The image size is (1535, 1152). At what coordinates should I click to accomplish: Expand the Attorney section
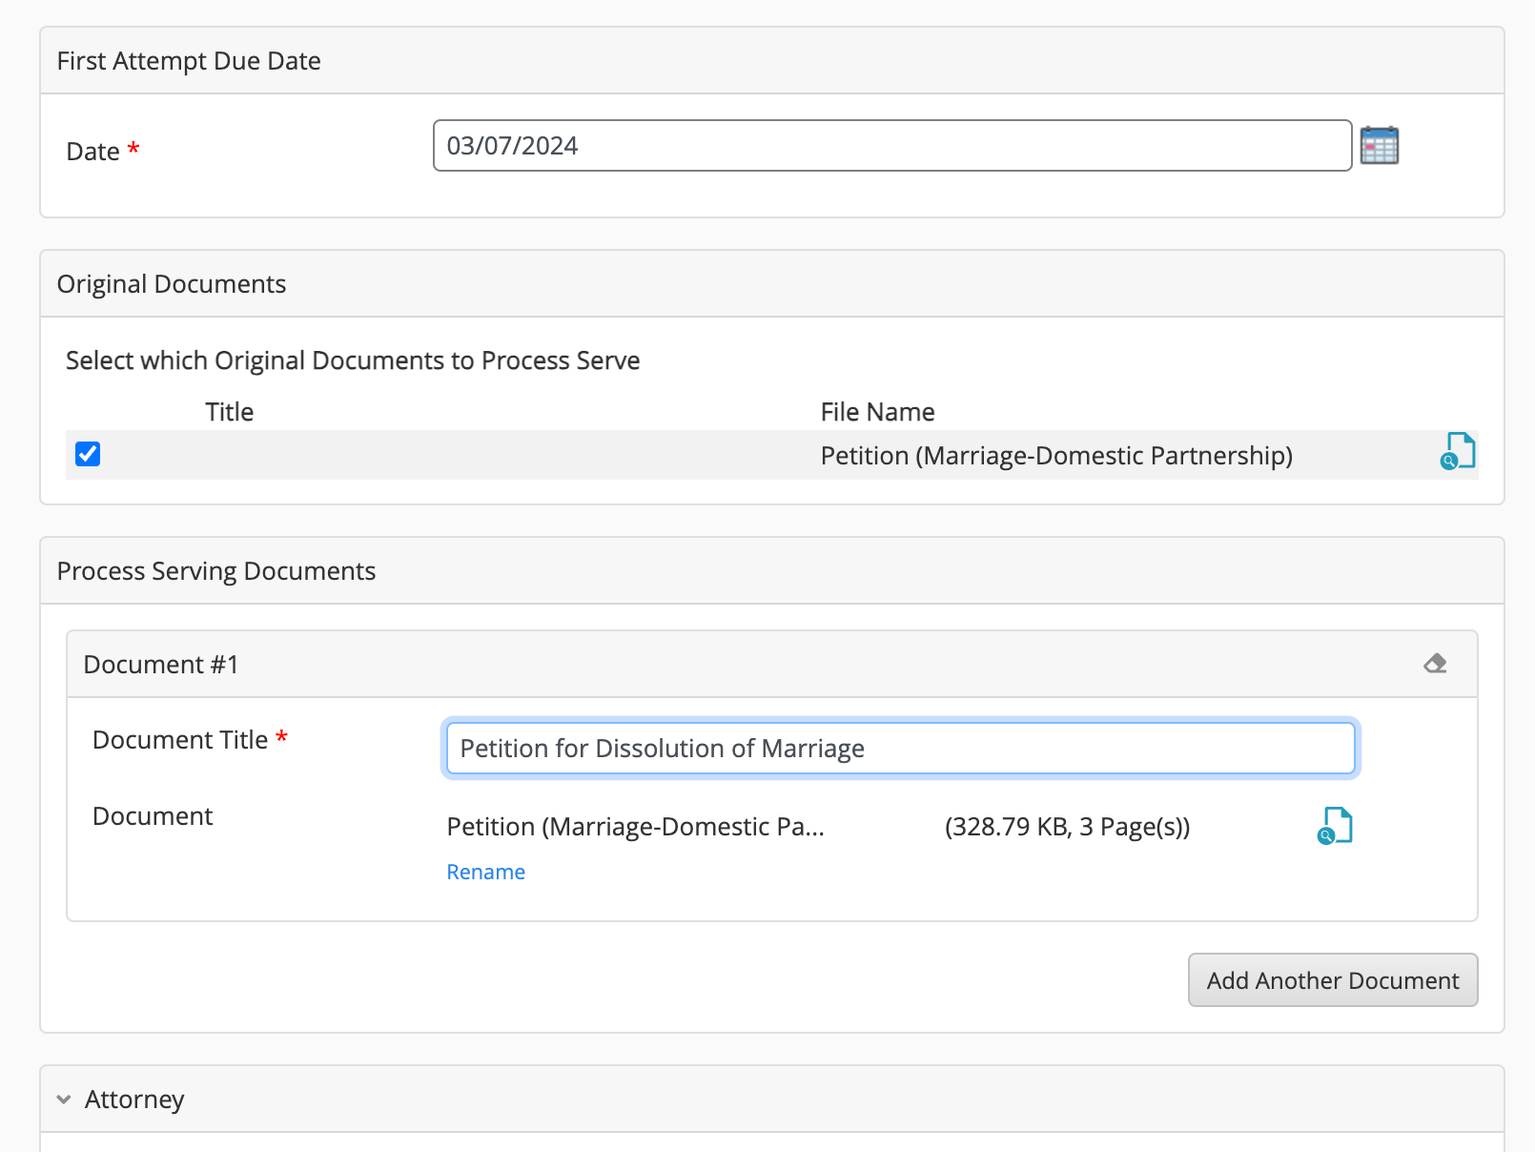click(133, 1100)
